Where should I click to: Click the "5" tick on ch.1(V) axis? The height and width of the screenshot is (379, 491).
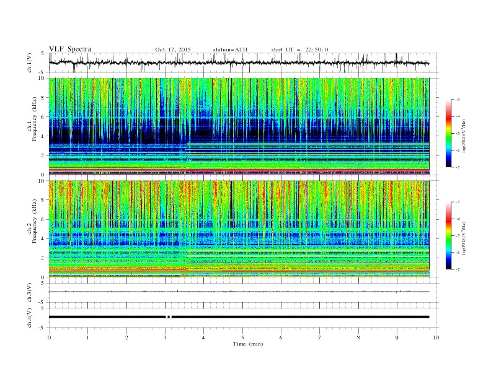coord(42,53)
